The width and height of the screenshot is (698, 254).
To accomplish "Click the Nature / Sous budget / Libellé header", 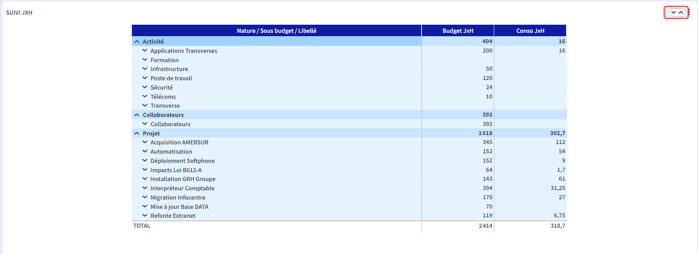I will coord(276,30).
